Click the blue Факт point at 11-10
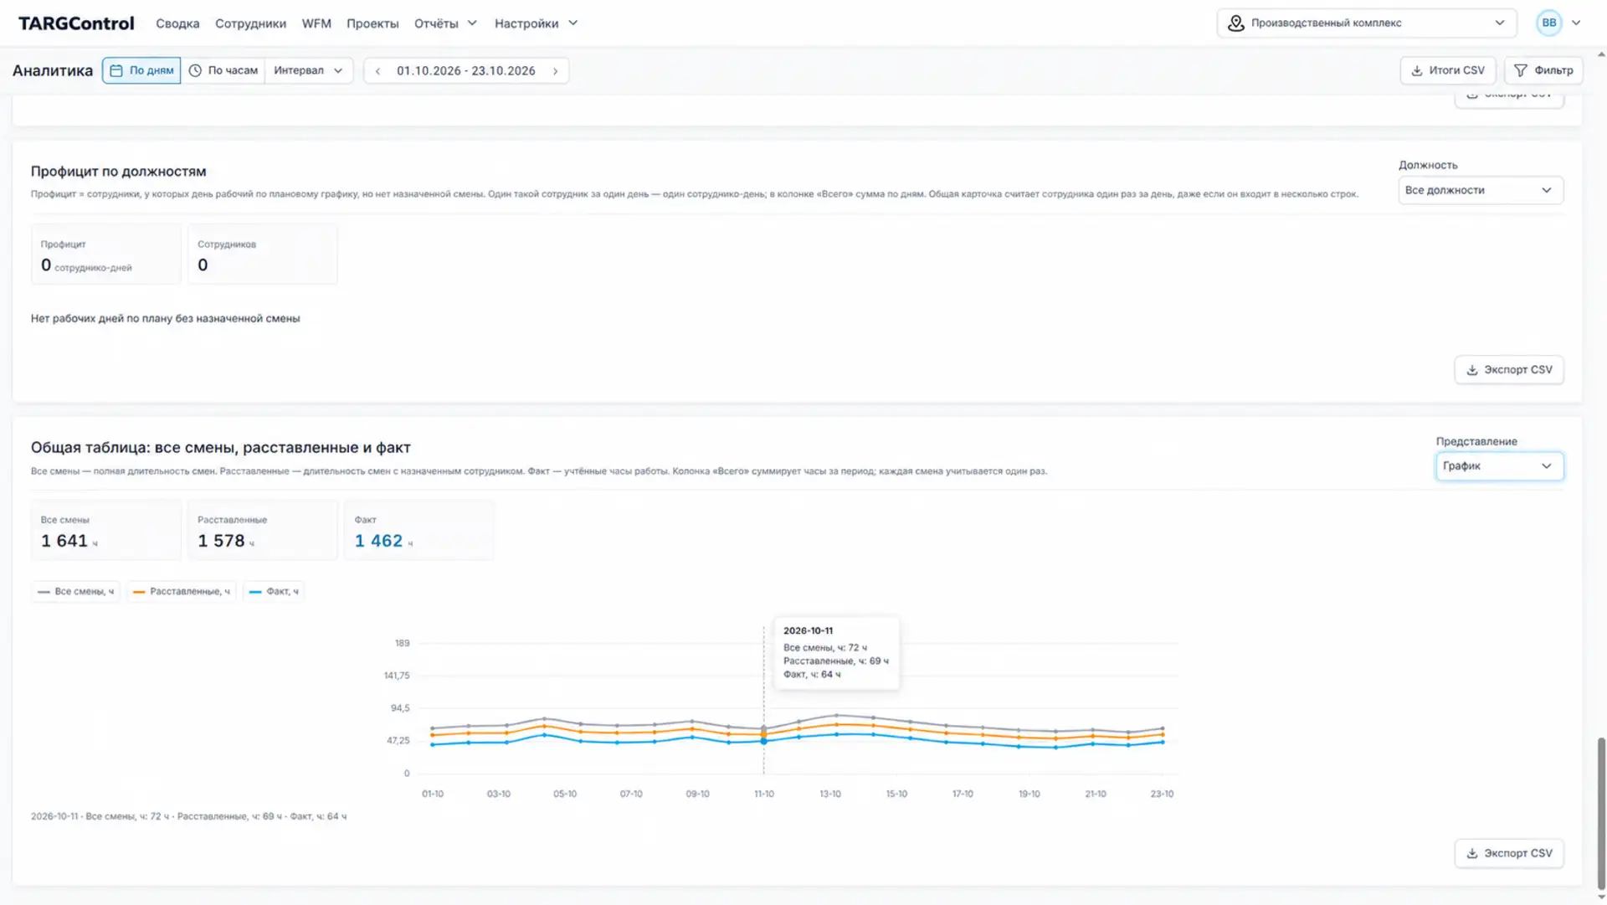The image size is (1607, 905). (x=763, y=742)
